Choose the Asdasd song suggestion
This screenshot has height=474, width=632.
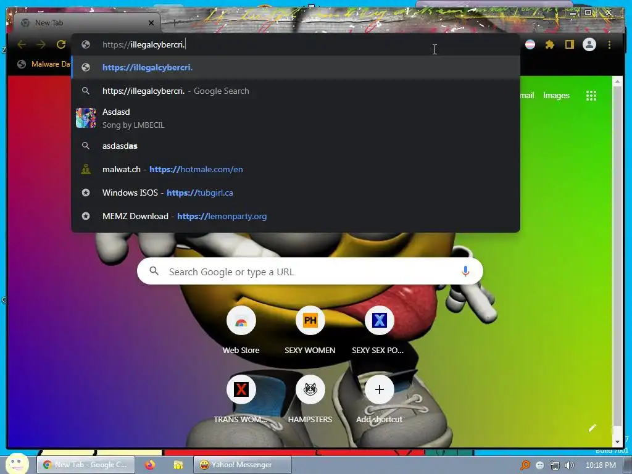click(296, 118)
